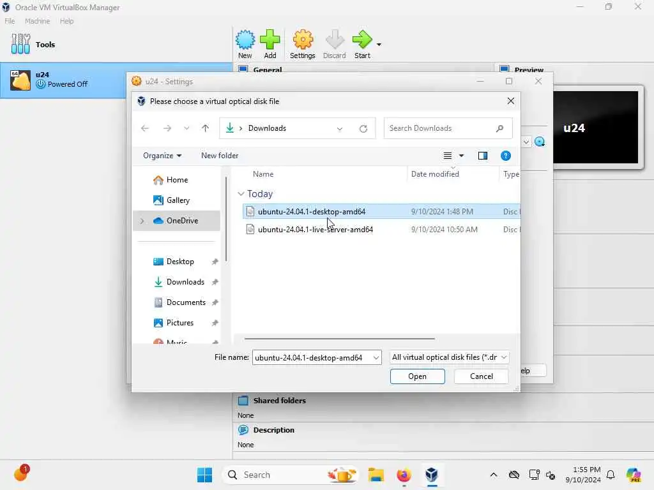Collapse the Today group
The image size is (654, 490).
coord(241,194)
